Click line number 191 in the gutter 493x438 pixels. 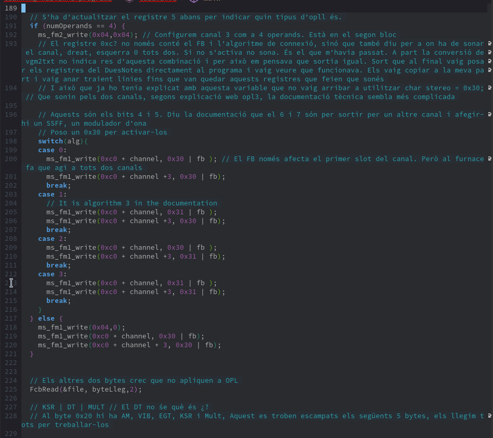tap(11, 26)
